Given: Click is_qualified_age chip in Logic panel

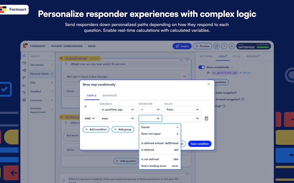Looking at the screenshot, I should (225, 73).
